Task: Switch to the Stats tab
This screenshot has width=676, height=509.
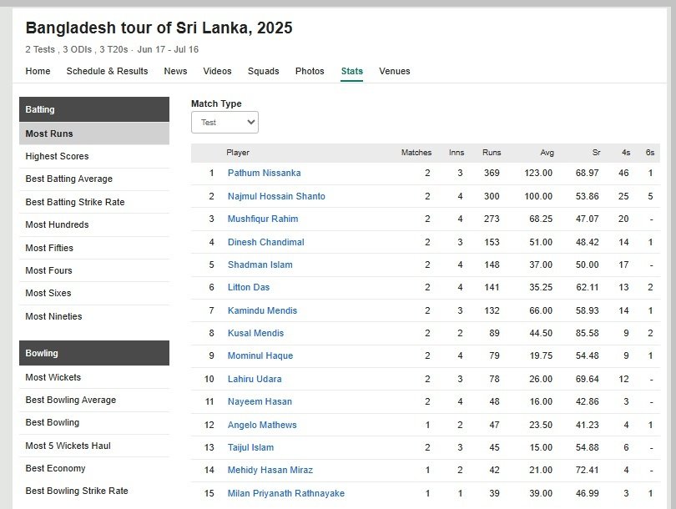Action: click(x=351, y=71)
